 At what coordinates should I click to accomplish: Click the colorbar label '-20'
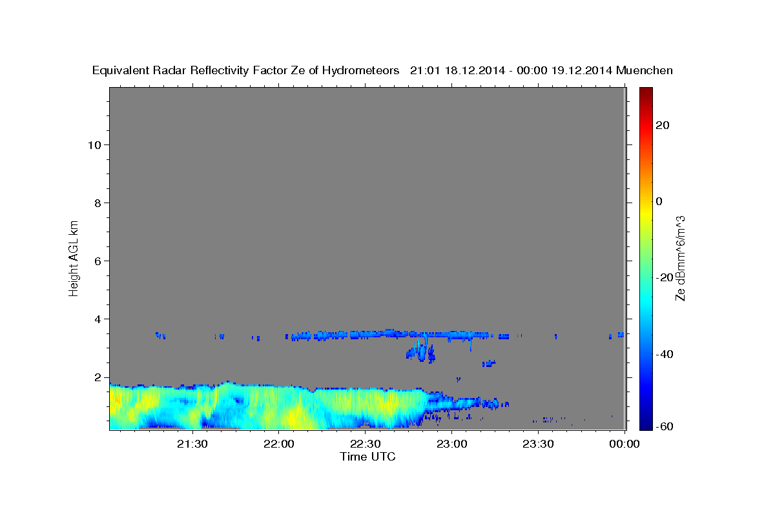665,277
